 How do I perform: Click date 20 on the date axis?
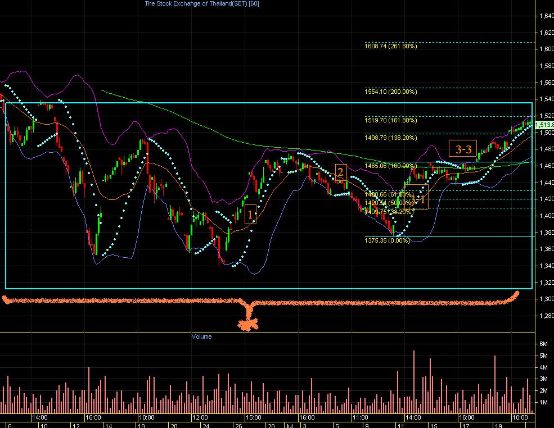[174, 426]
